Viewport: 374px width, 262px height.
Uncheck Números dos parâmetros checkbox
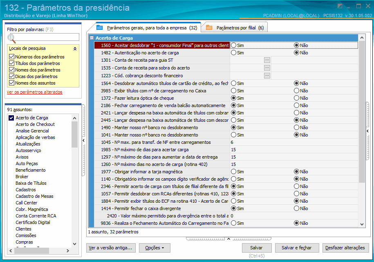point(11,57)
